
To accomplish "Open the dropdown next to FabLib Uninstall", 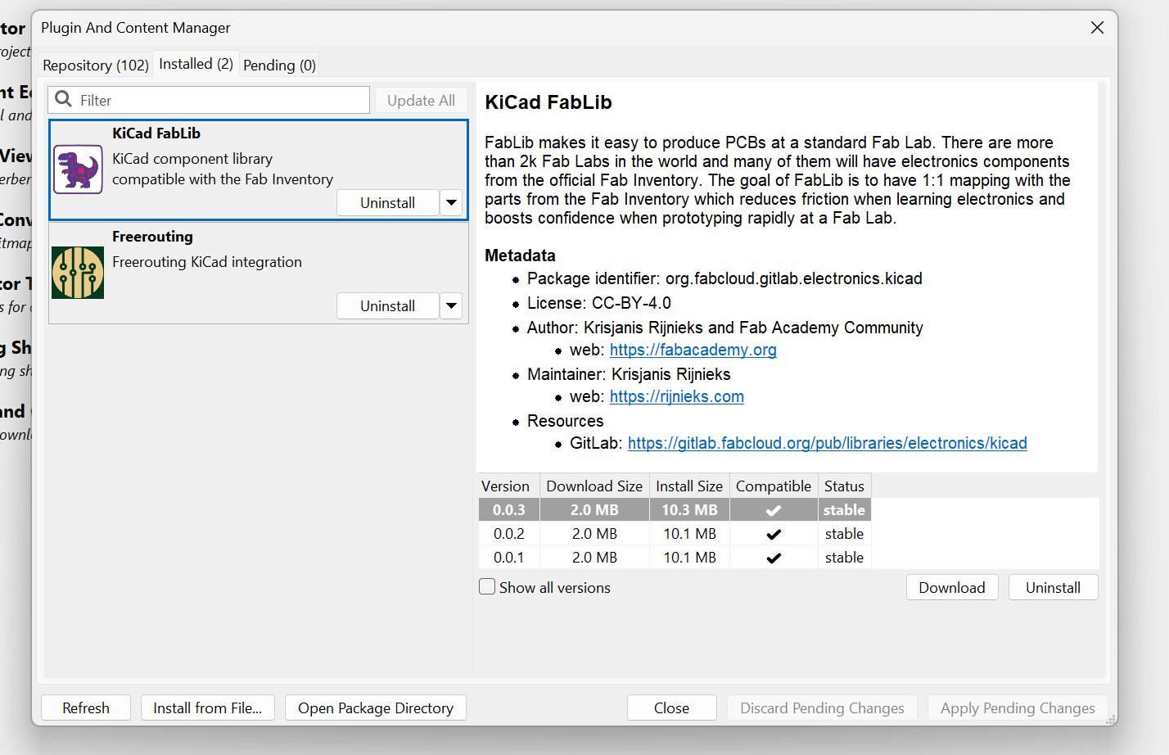I will coord(451,202).
